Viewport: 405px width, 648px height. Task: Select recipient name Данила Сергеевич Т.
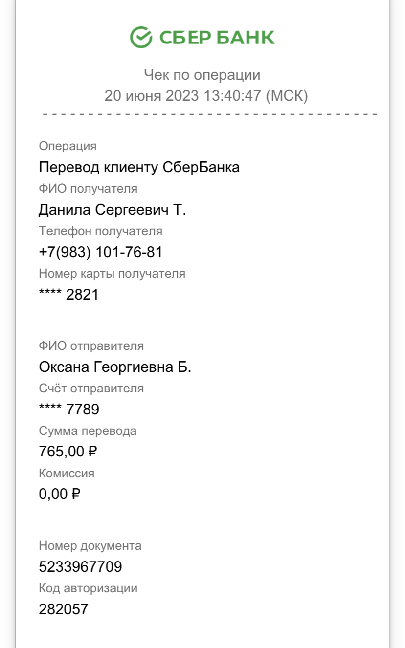coord(112,210)
